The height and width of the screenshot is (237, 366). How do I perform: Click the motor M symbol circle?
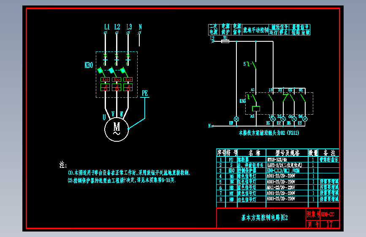117,129
